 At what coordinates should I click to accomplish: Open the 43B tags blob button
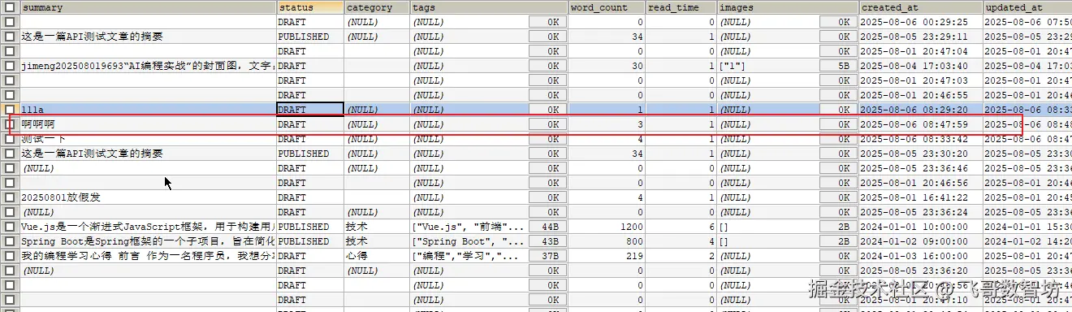coord(547,241)
